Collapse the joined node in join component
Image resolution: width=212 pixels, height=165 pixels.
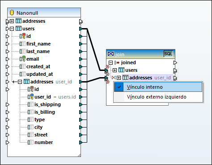[110, 62]
